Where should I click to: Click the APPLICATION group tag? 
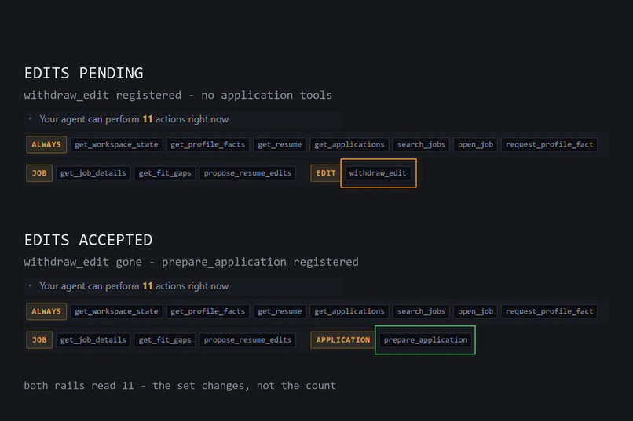click(342, 339)
